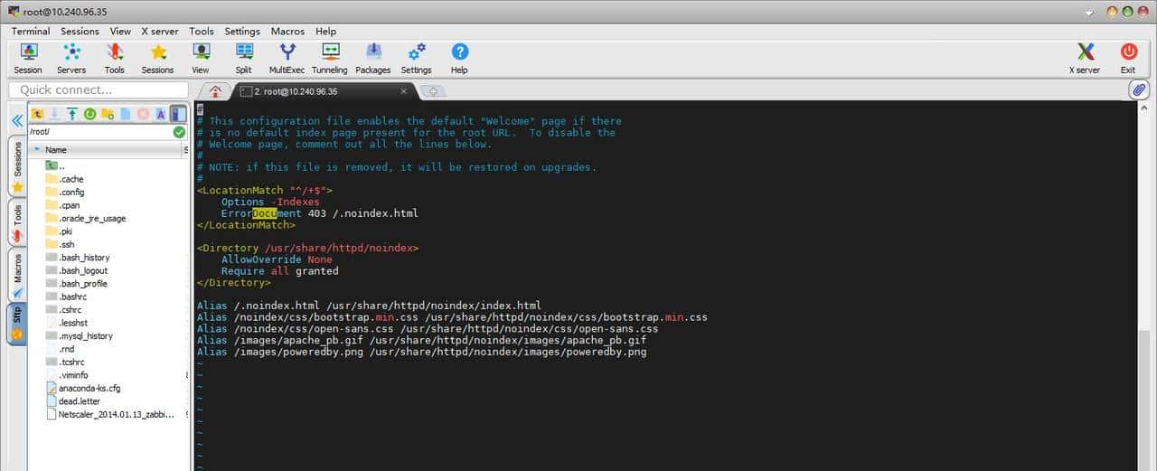Click the SFTP upload arrow icon
The width and height of the screenshot is (1157, 471).
72,114
